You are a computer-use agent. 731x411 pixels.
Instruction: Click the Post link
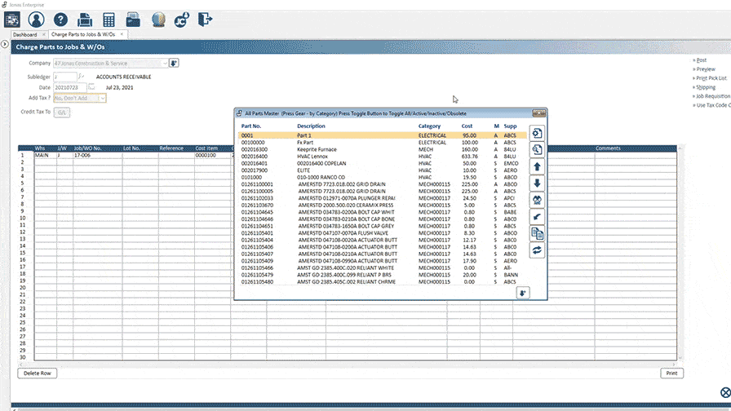pos(701,60)
